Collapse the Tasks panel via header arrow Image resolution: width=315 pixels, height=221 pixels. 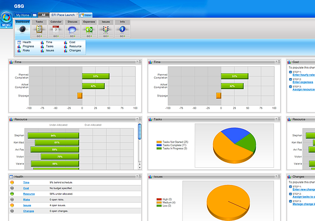point(279,119)
